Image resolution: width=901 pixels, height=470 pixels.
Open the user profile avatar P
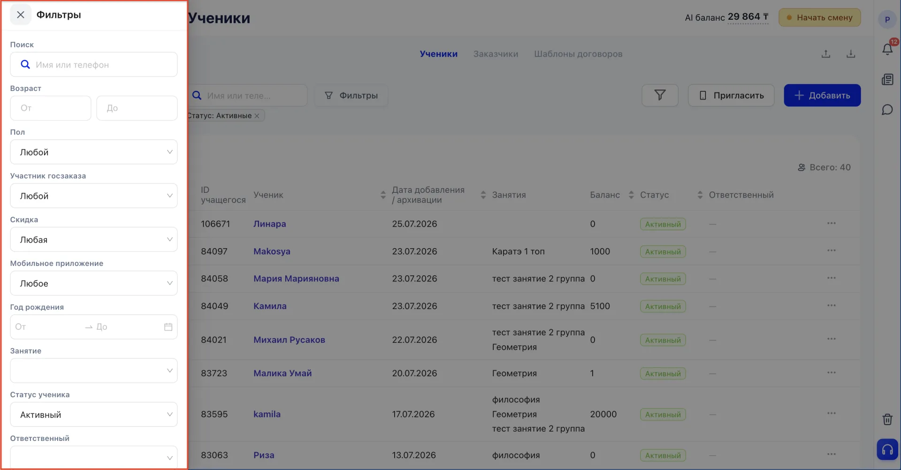coord(887,19)
